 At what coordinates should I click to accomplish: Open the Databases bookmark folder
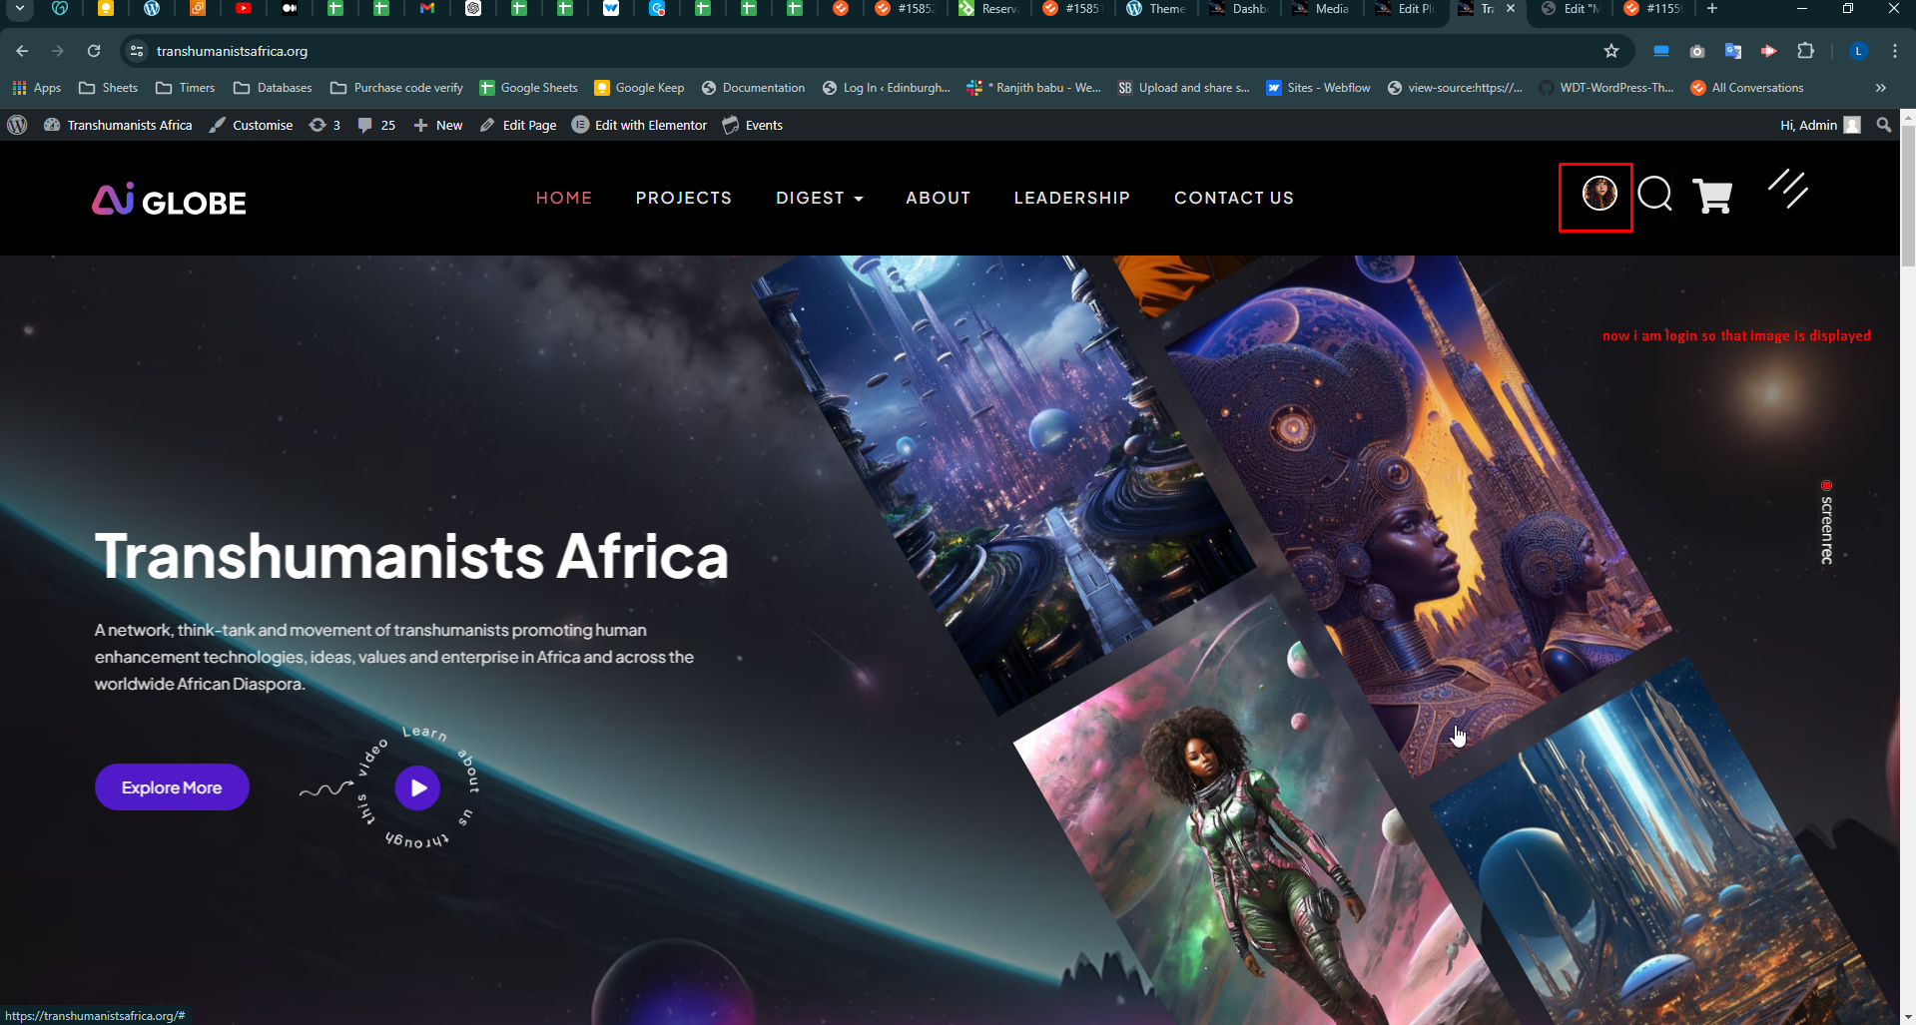[x=273, y=88]
